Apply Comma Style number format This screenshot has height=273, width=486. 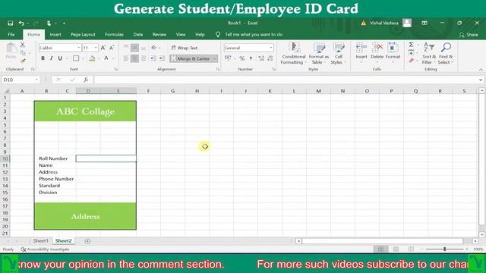point(251,58)
